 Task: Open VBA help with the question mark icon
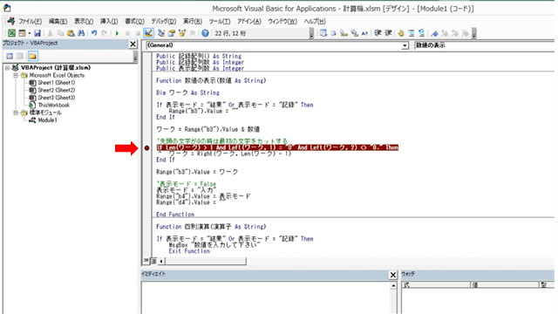tap(205, 33)
